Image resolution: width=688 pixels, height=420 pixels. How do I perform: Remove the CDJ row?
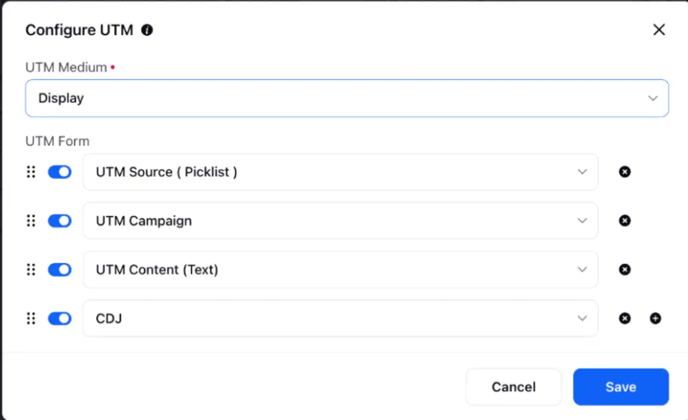tap(624, 318)
